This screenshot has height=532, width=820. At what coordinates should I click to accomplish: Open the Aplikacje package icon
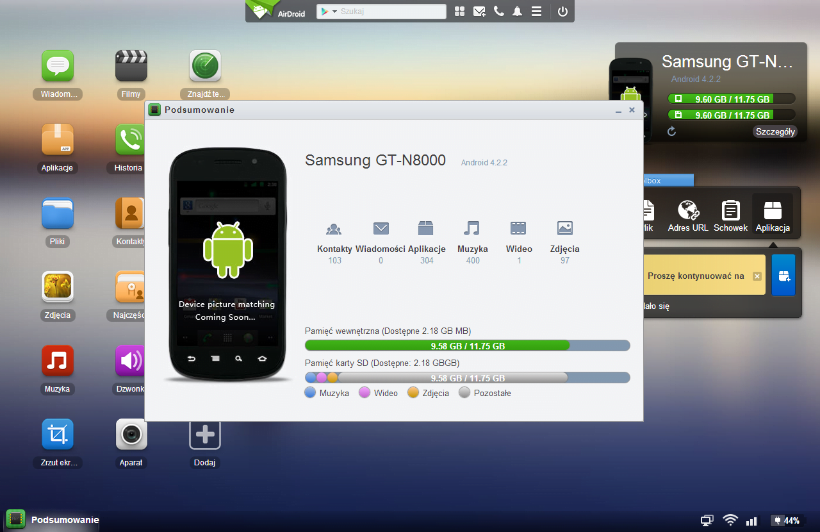point(58,140)
